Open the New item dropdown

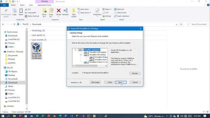(x=84, y=9)
